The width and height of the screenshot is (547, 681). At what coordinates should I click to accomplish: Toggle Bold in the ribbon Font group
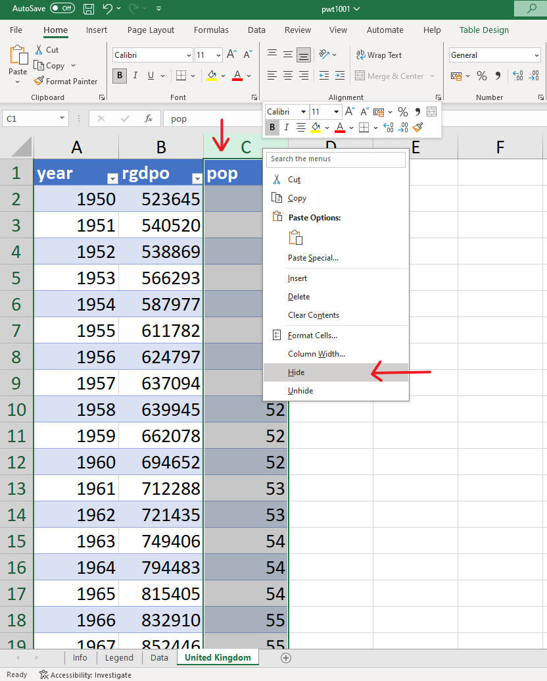(120, 76)
